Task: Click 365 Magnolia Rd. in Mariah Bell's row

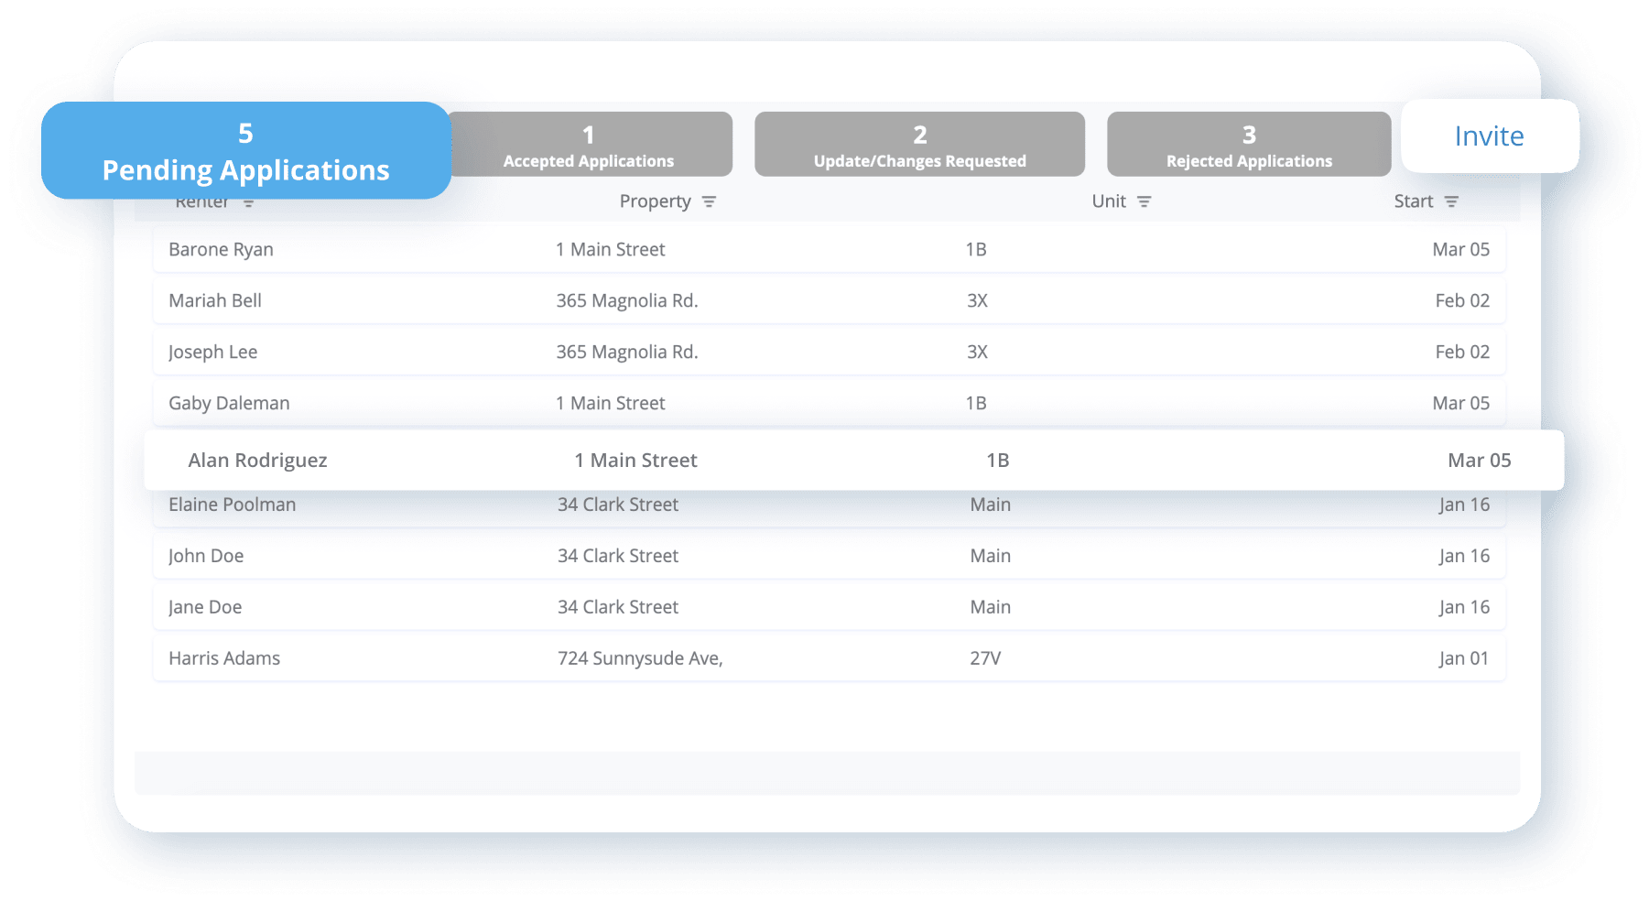Action: [x=627, y=301]
